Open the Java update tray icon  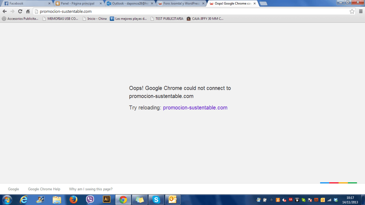[278, 200]
